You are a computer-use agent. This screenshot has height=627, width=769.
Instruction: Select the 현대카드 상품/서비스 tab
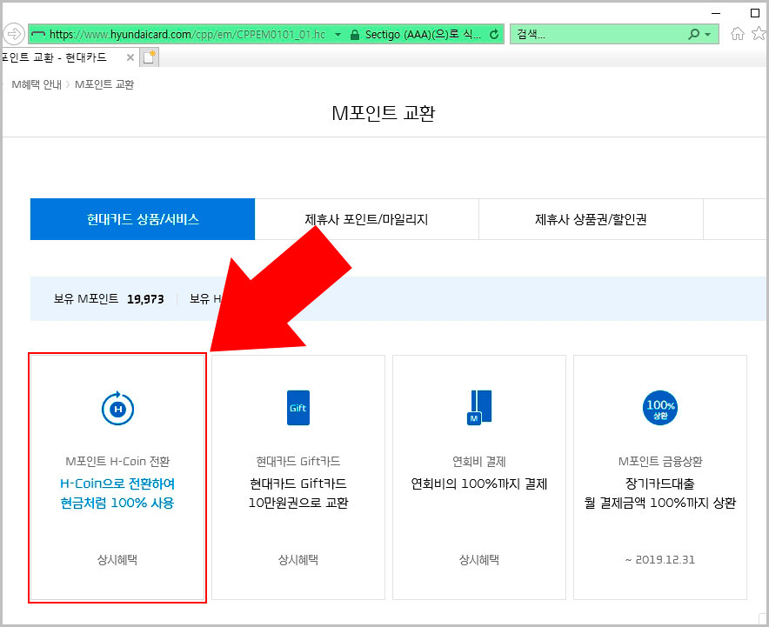(x=142, y=219)
